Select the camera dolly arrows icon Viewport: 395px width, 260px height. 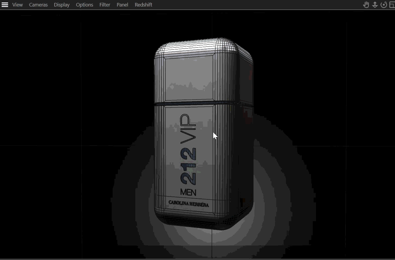pyautogui.click(x=375, y=5)
